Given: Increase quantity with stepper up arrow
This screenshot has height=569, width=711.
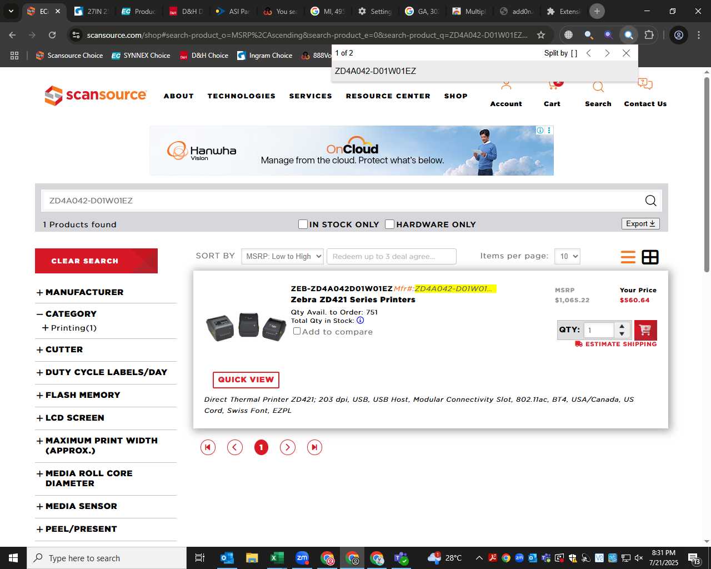Looking at the screenshot, I should (622, 326).
